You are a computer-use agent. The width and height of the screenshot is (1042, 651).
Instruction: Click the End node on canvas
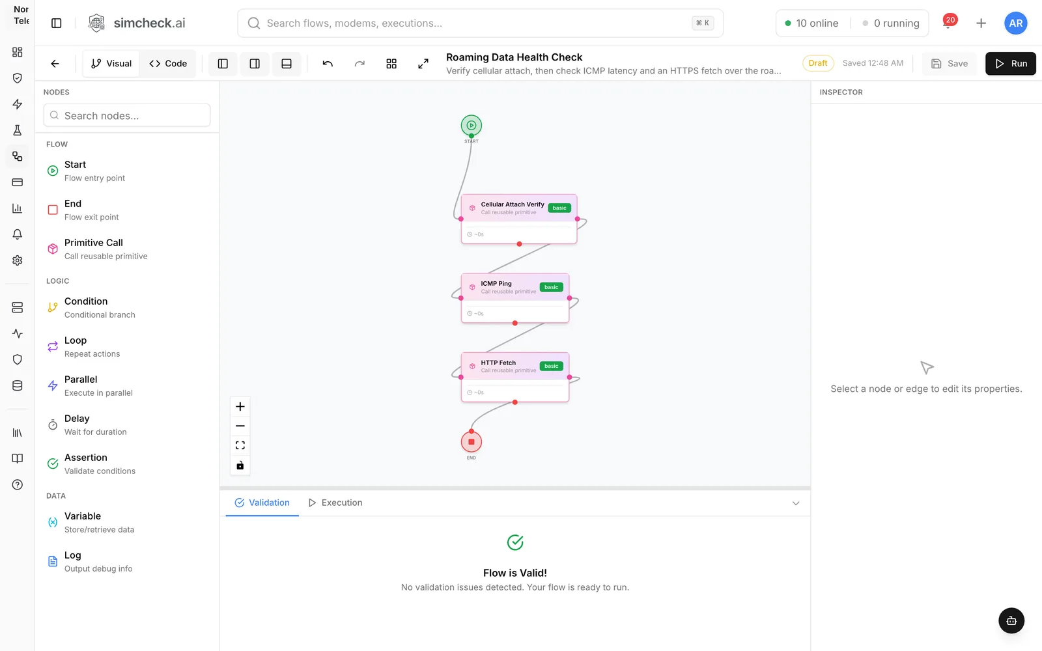tap(472, 442)
